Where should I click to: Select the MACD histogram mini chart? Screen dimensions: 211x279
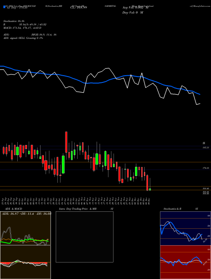pyautogui.click(x=25, y=262)
